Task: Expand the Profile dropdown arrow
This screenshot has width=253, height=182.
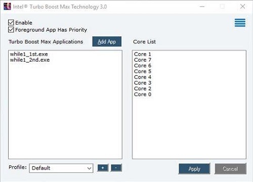Action: pyautogui.click(x=90, y=168)
